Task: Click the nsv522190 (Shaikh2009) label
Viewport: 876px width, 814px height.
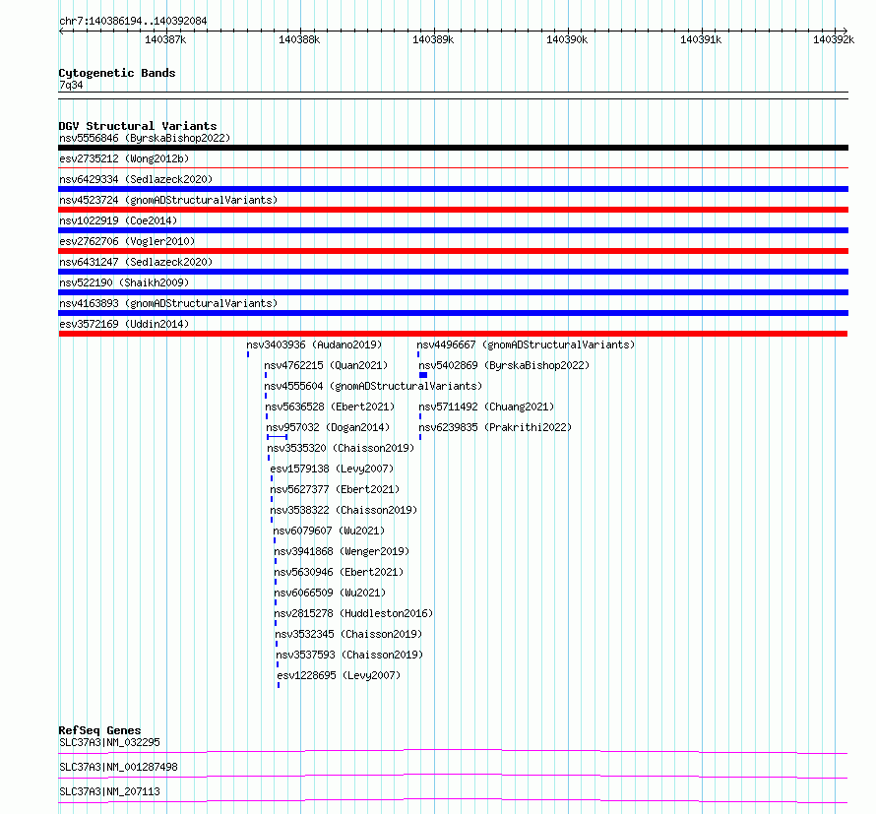Action: (x=124, y=282)
